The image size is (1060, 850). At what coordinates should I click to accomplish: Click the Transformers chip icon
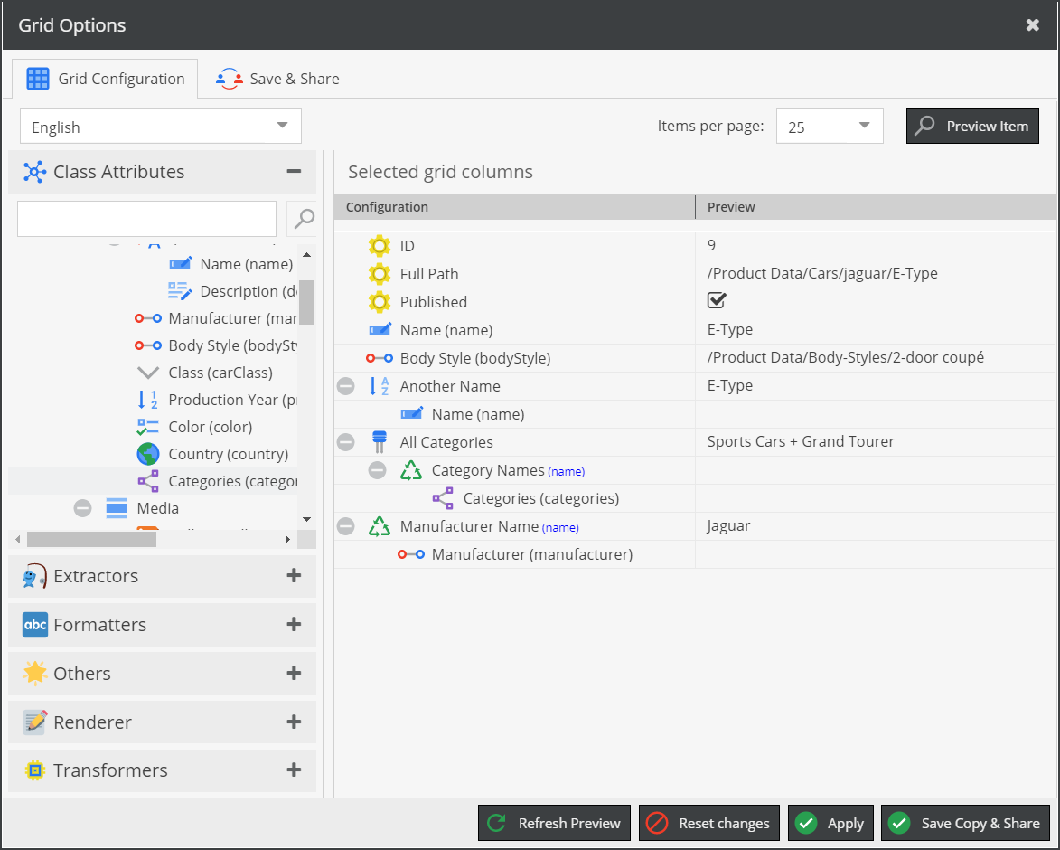tap(34, 770)
